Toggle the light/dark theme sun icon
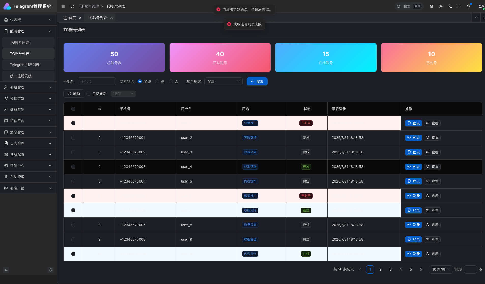485x284 pixels. point(441,6)
